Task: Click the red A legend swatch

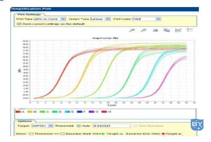Action: click(x=18, y=112)
